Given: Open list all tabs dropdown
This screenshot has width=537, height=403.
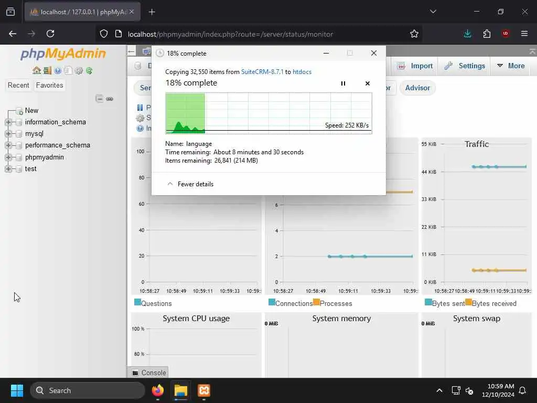Looking at the screenshot, I should pyautogui.click(x=433, y=12).
